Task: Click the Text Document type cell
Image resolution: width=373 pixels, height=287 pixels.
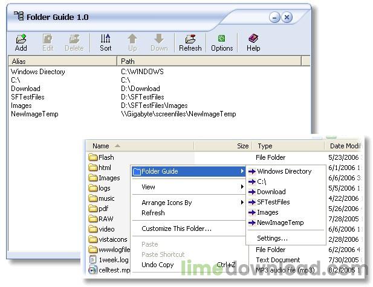Action: coord(278,260)
